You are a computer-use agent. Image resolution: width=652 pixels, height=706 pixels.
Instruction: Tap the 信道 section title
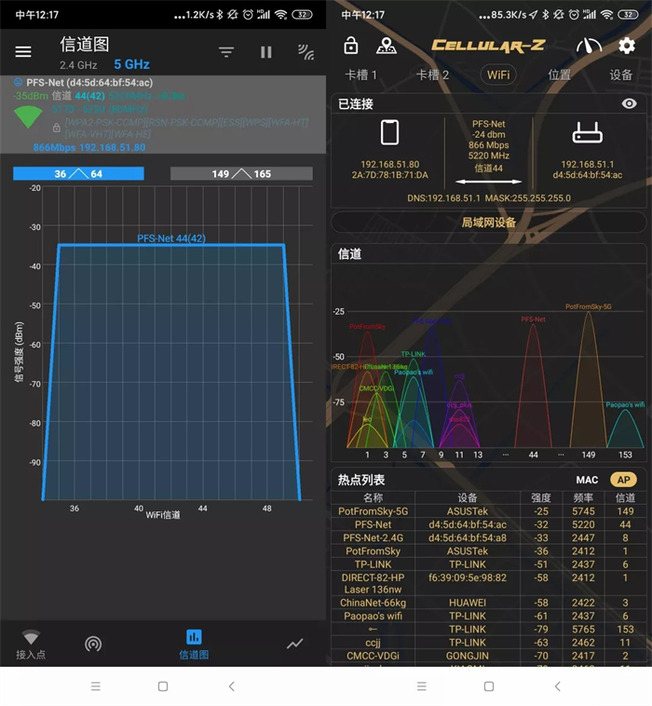(349, 254)
